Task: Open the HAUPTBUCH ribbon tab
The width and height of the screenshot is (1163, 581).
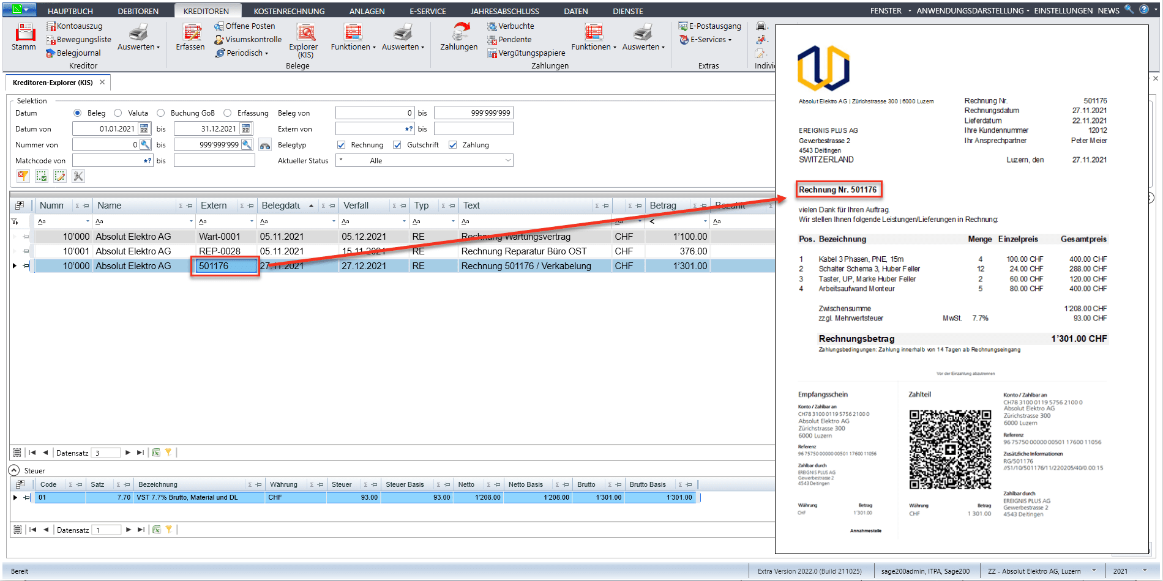Action: coord(70,11)
